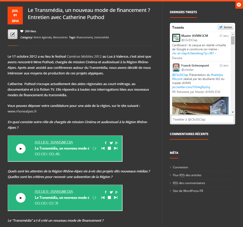Expand the Cardboard tweet via Étendre

coord(177,58)
